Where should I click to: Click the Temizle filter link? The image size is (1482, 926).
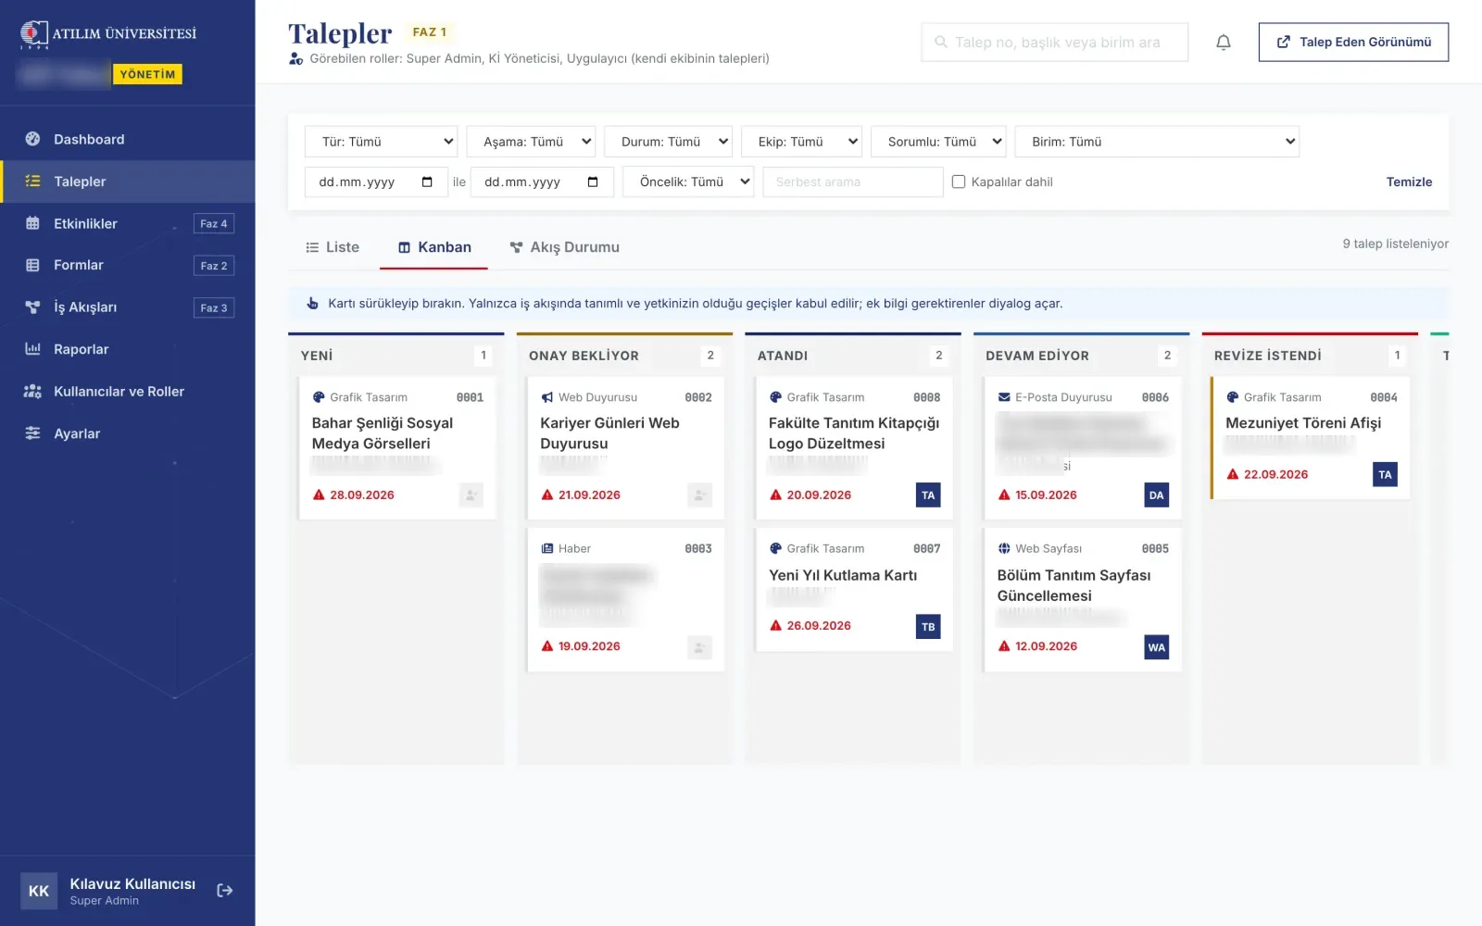click(x=1409, y=181)
